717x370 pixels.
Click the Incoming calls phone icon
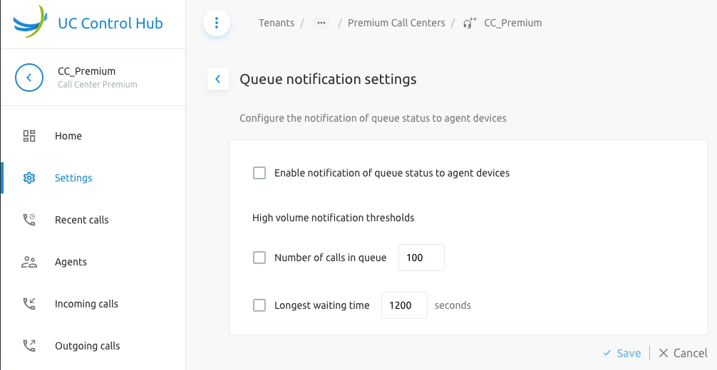coord(29,304)
